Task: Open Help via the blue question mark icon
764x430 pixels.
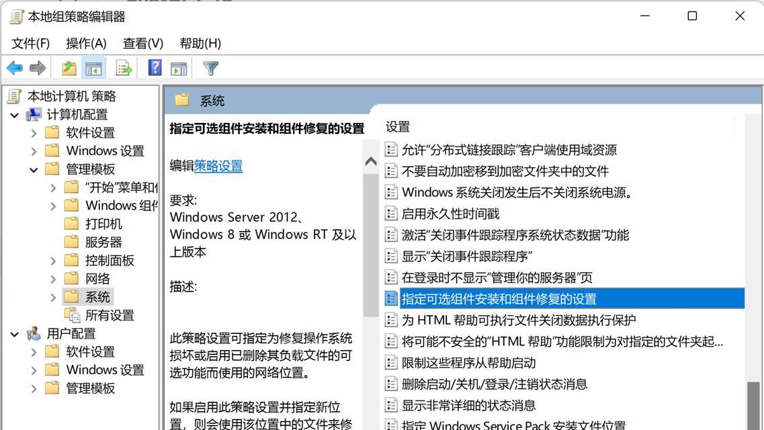Action: (155, 67)
